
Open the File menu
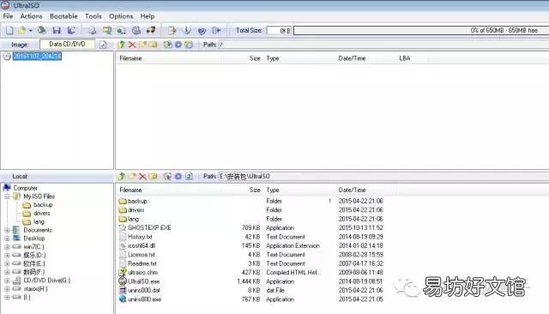point(8,16)
